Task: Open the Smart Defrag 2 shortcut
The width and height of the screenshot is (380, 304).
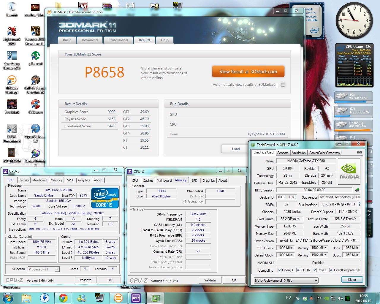Action: 35,157
